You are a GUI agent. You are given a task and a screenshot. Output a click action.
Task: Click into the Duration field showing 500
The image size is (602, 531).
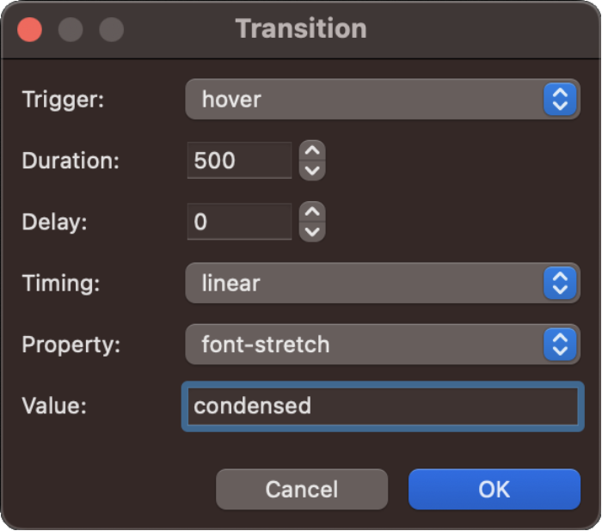click(x=239, y=161)
